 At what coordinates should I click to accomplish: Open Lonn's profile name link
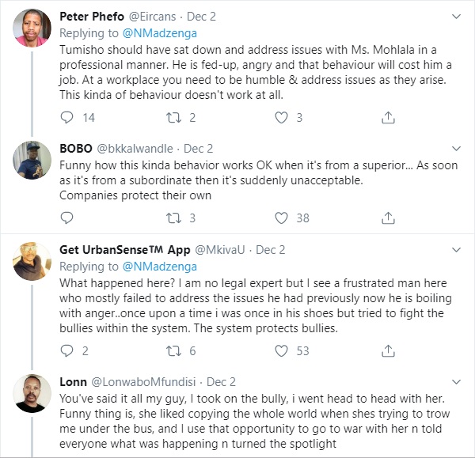click(74, 382)
